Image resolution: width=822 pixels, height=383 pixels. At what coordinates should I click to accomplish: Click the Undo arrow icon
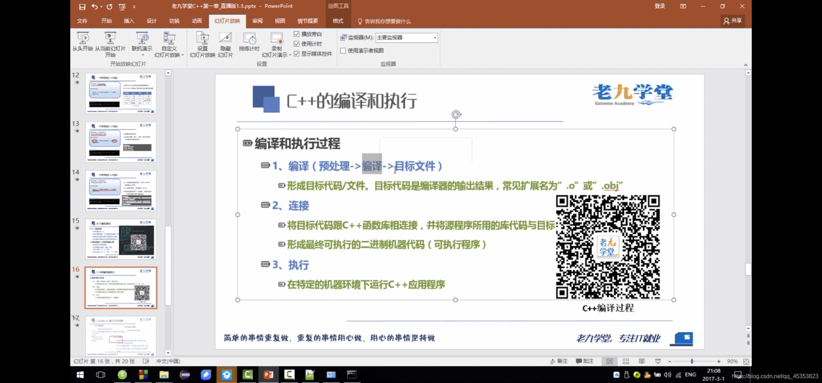[94, 6]
